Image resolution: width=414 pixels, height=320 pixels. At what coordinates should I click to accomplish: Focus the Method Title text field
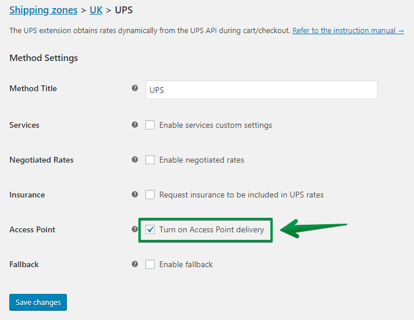[262, 90]
